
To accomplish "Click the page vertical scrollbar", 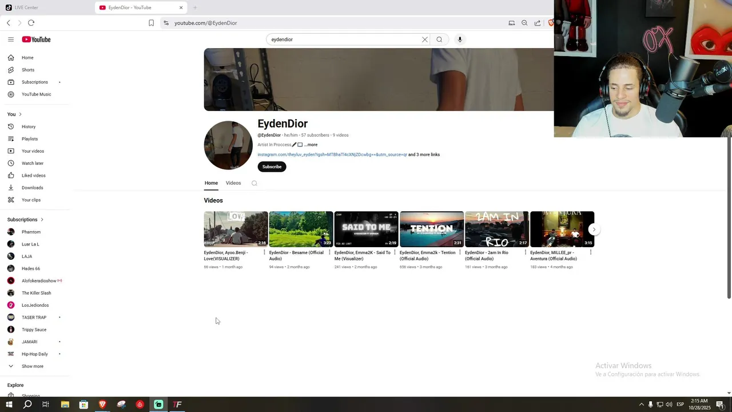I will pos(729,218).
